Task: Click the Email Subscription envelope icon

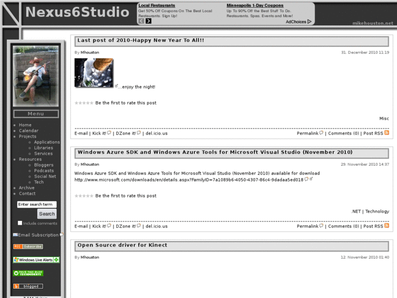Action: pyautogui.click(x=15, y=235)
